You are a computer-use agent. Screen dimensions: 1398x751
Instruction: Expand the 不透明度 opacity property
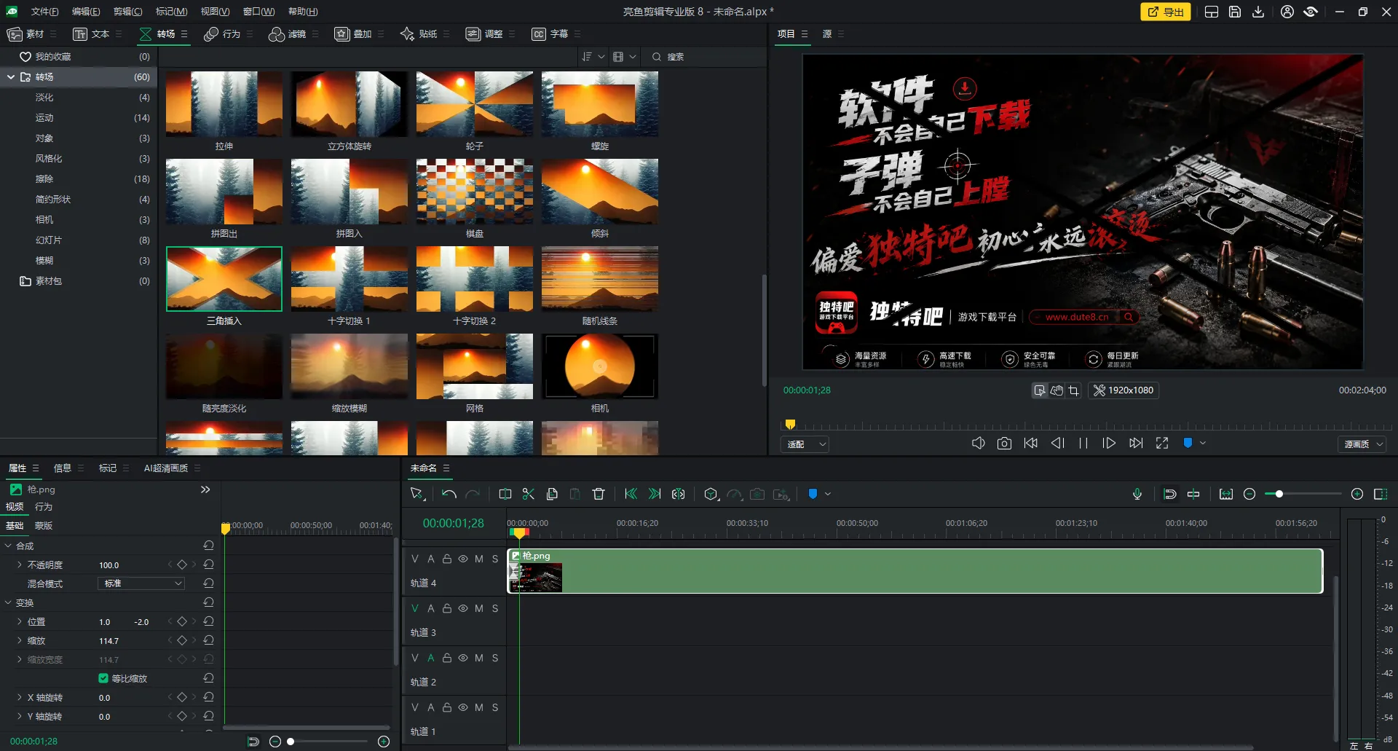[20, 565]
